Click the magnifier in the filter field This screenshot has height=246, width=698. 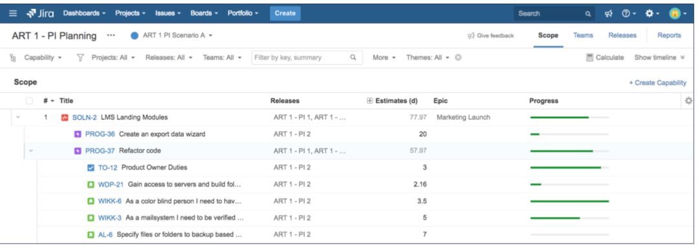click(x=353, y=57)
